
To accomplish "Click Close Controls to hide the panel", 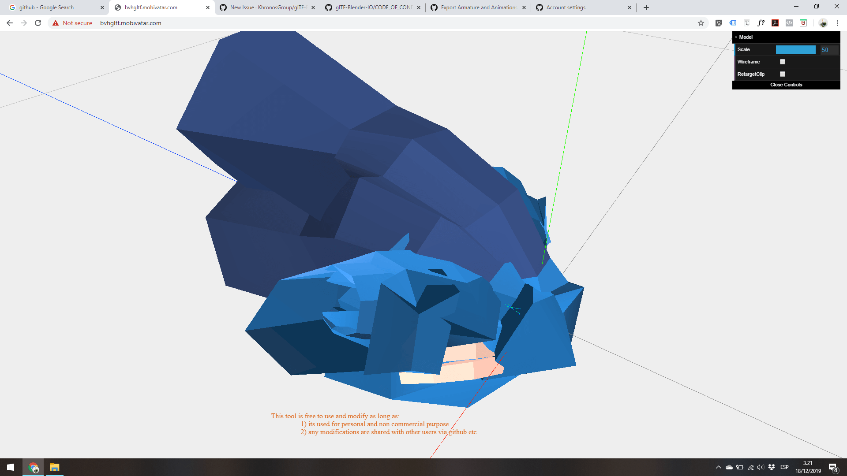I will 786,85.
